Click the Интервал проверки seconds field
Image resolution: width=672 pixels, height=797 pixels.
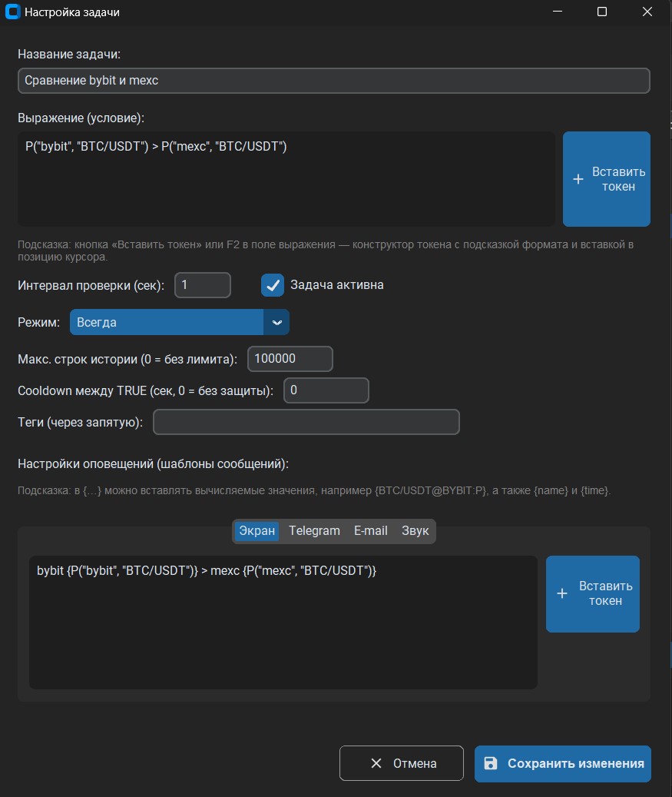[x=203, y=285]
